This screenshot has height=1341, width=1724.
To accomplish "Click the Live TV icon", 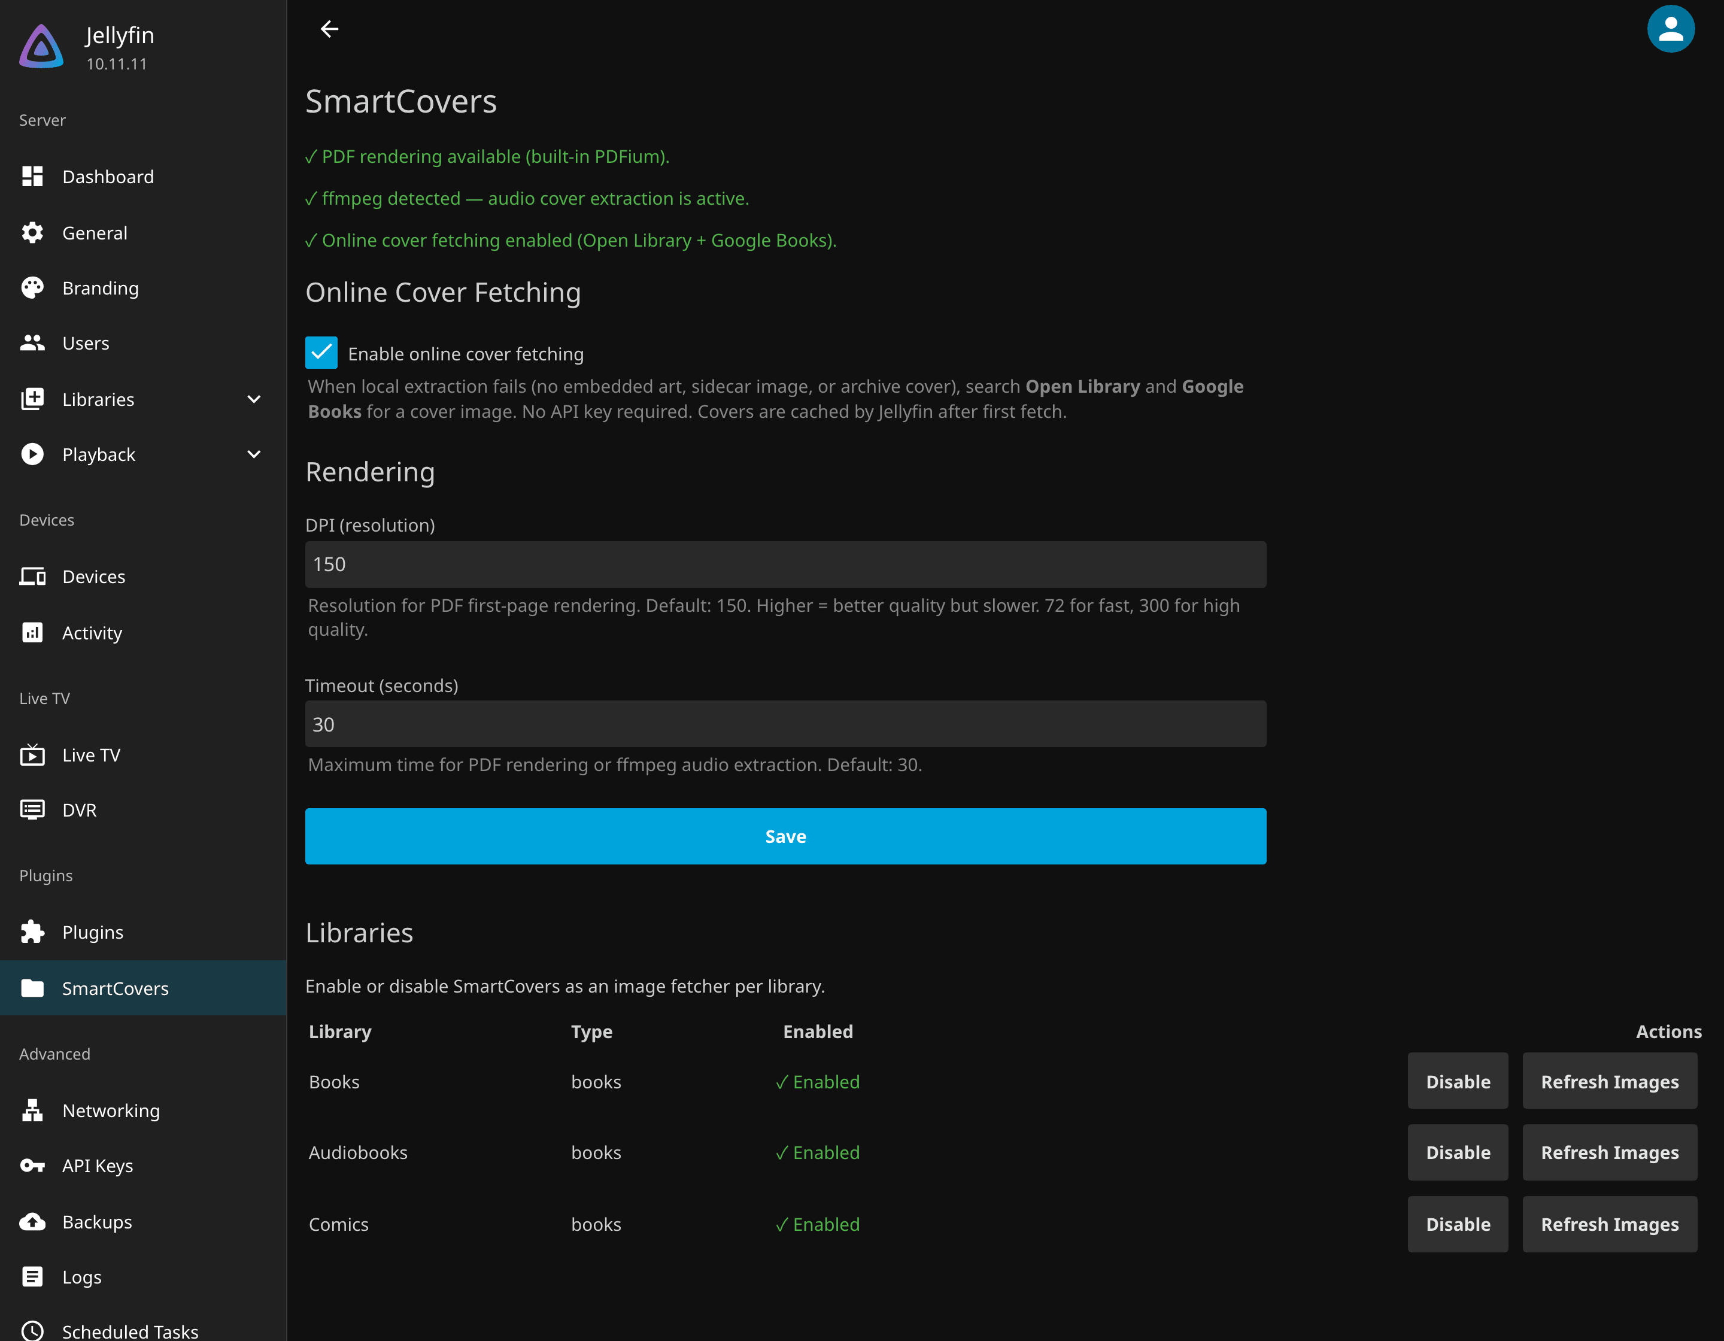I will point(32,754).
